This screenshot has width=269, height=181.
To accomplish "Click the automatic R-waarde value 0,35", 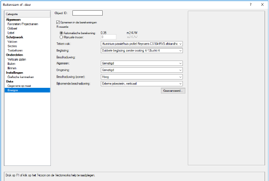I will (104, 33).
